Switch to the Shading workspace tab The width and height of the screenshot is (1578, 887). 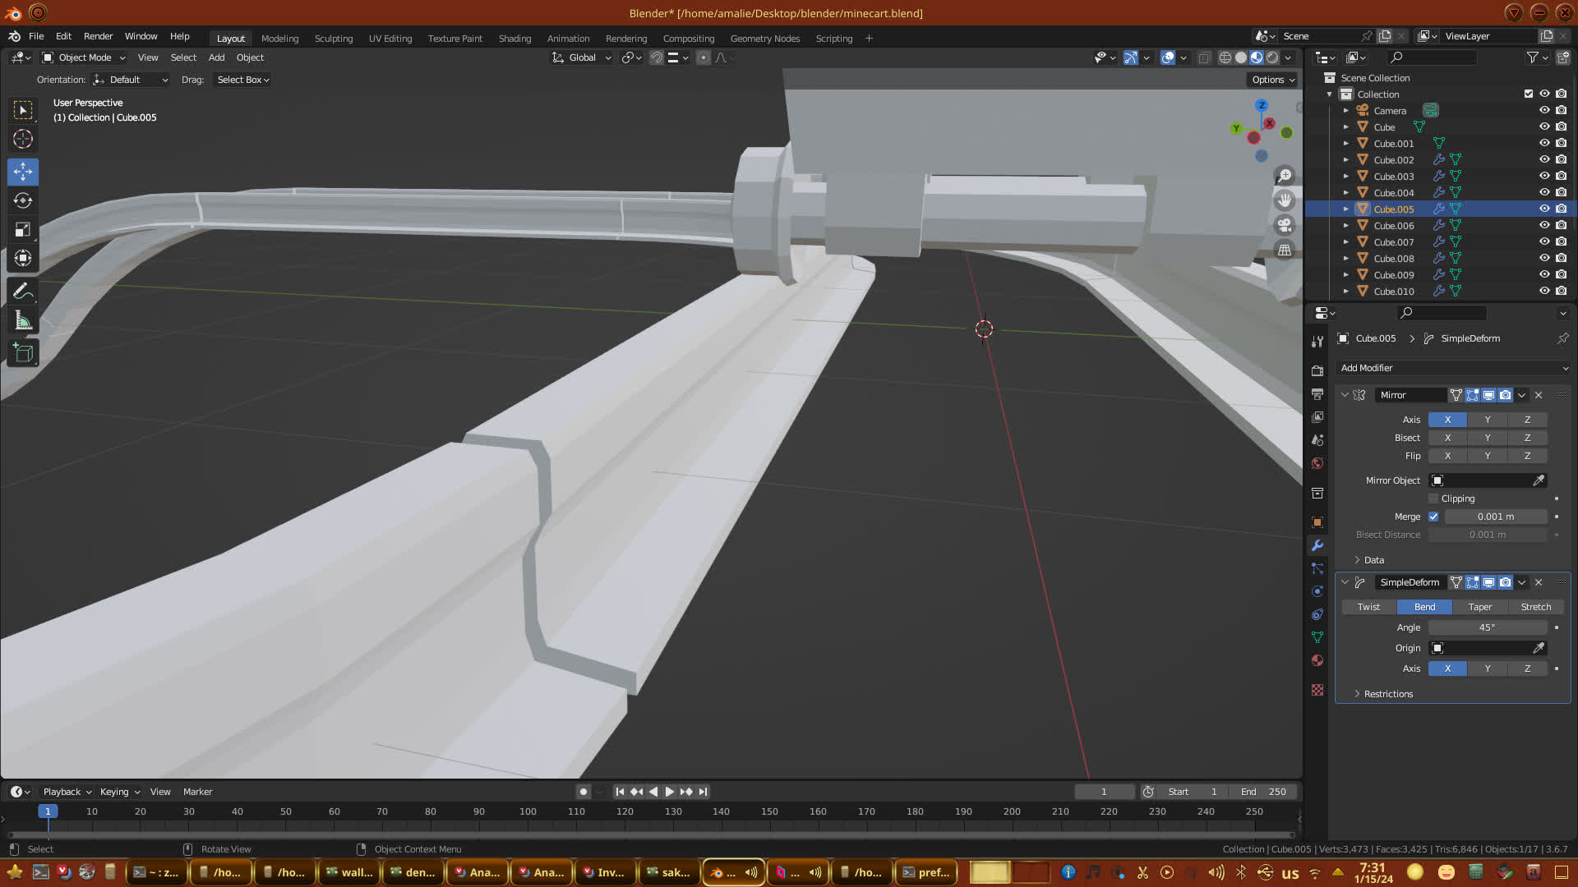tap(514, 39)
